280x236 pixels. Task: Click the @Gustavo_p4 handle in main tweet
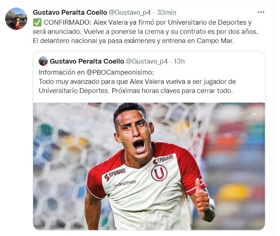(x=130, y=13)
